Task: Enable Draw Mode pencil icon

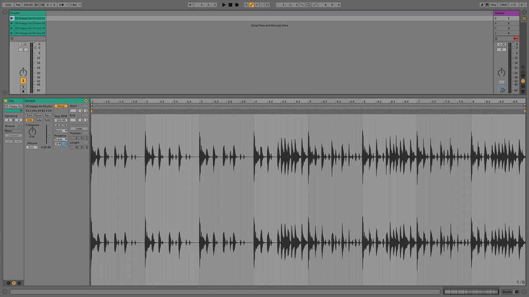Action: pos(482,5)
